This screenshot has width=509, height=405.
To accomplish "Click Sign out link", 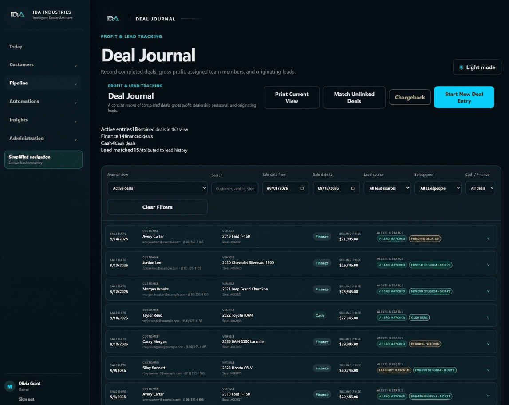I will [26, 399].
